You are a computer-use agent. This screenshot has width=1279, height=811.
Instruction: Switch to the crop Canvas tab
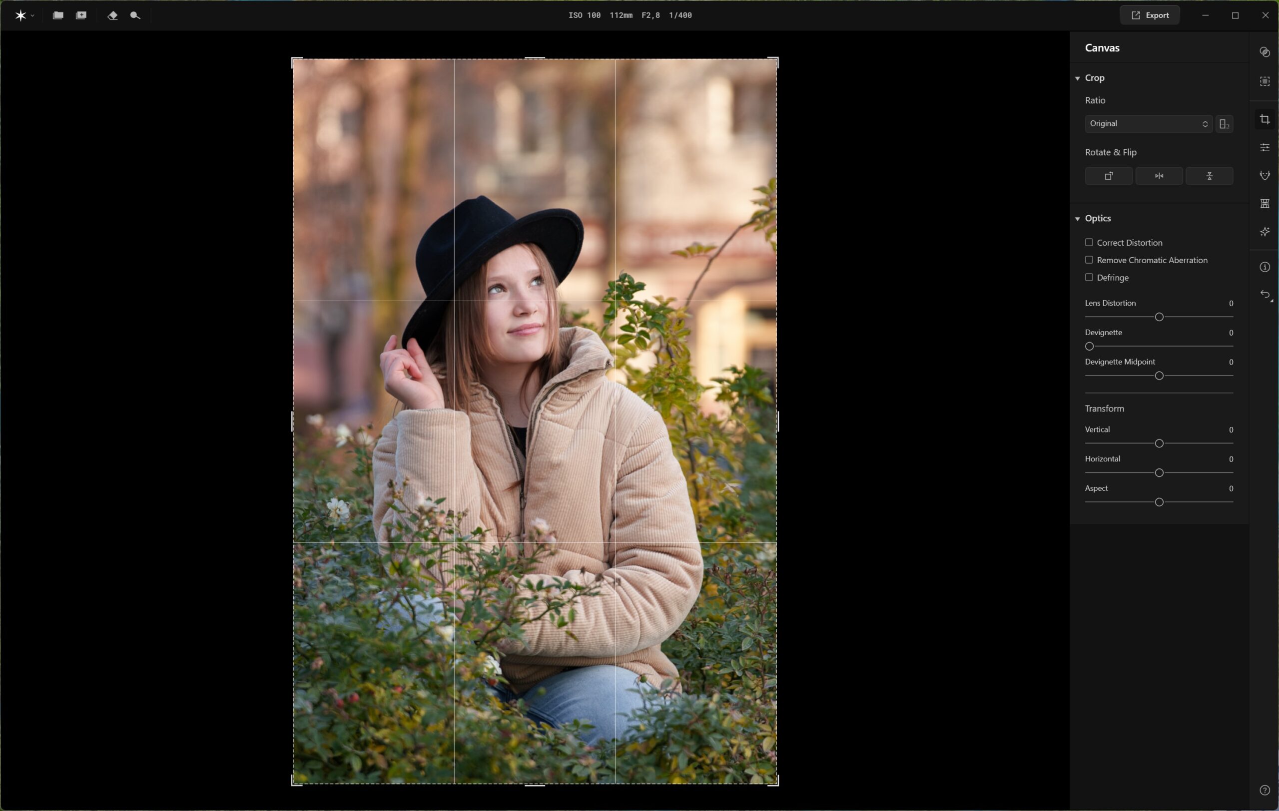point(1265,119)
